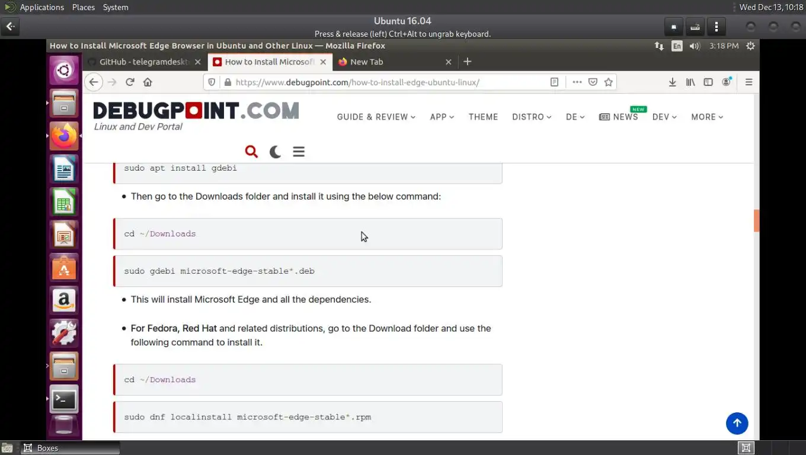Bookmark this page with star icon
806x455 pixels.
608,82
